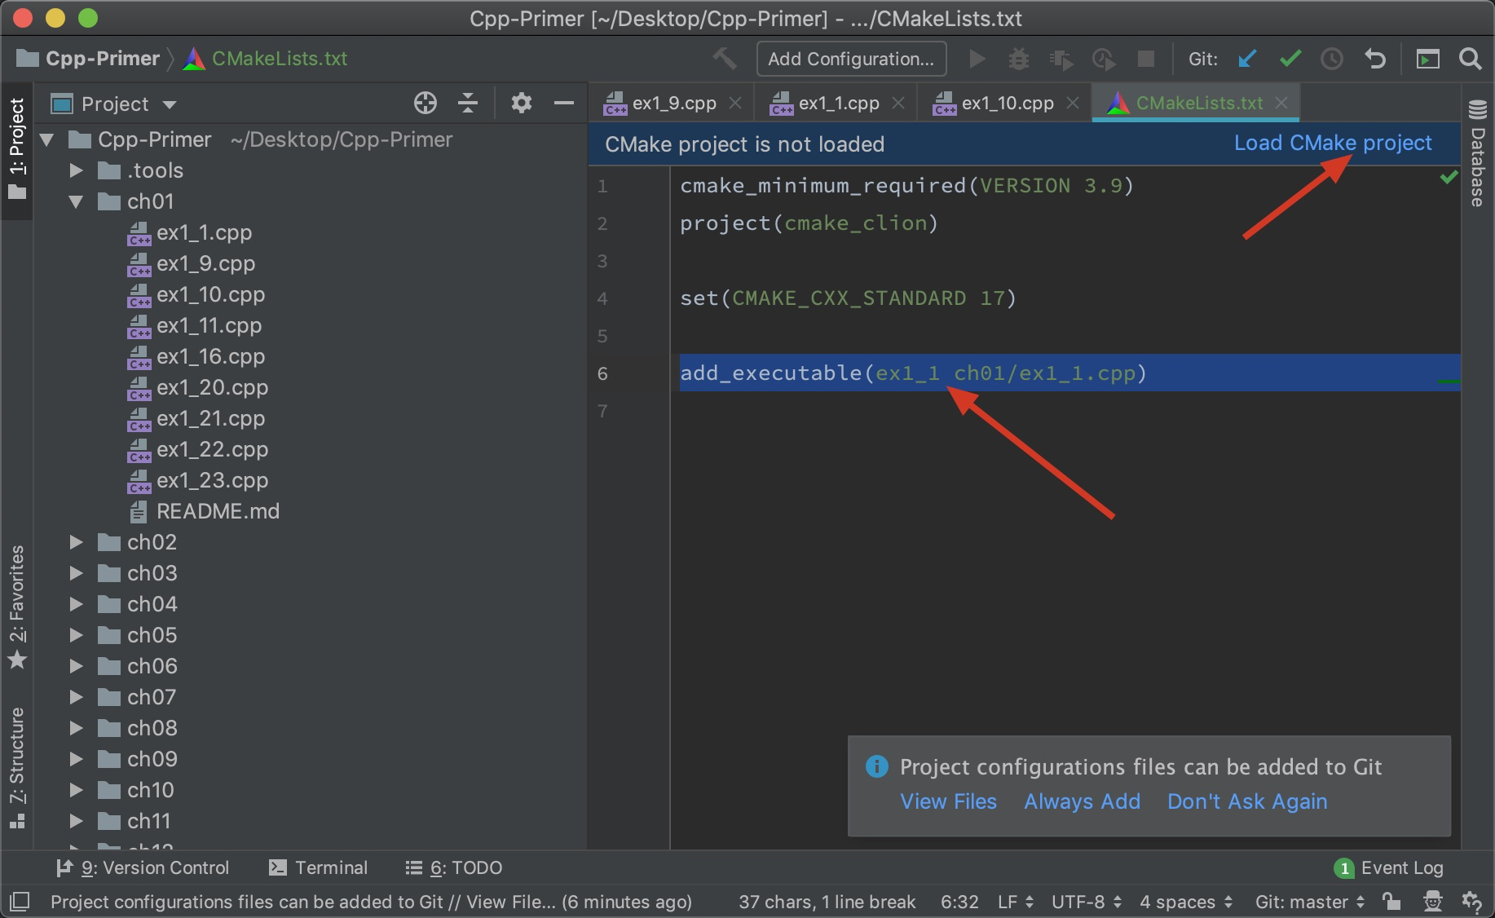The image size is (1495, 918).
Task: Open line separator LF selector
Action: coord(1016,902)
